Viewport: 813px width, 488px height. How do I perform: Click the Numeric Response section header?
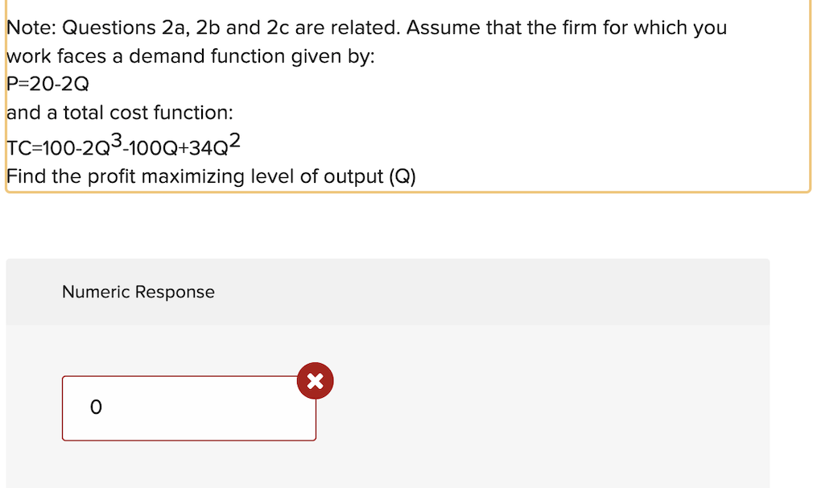138,292
